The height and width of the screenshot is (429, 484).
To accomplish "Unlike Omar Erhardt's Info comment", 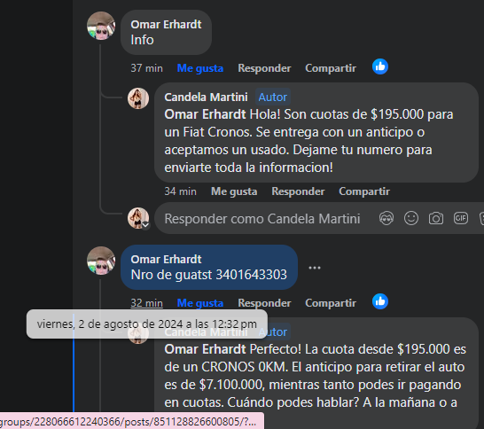I will pyautogui.click(x=200, y=68).
